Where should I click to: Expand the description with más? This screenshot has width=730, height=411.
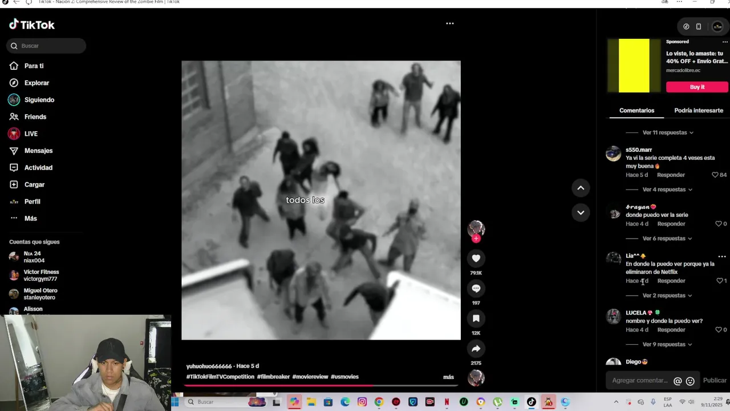[x=448, y=377]
